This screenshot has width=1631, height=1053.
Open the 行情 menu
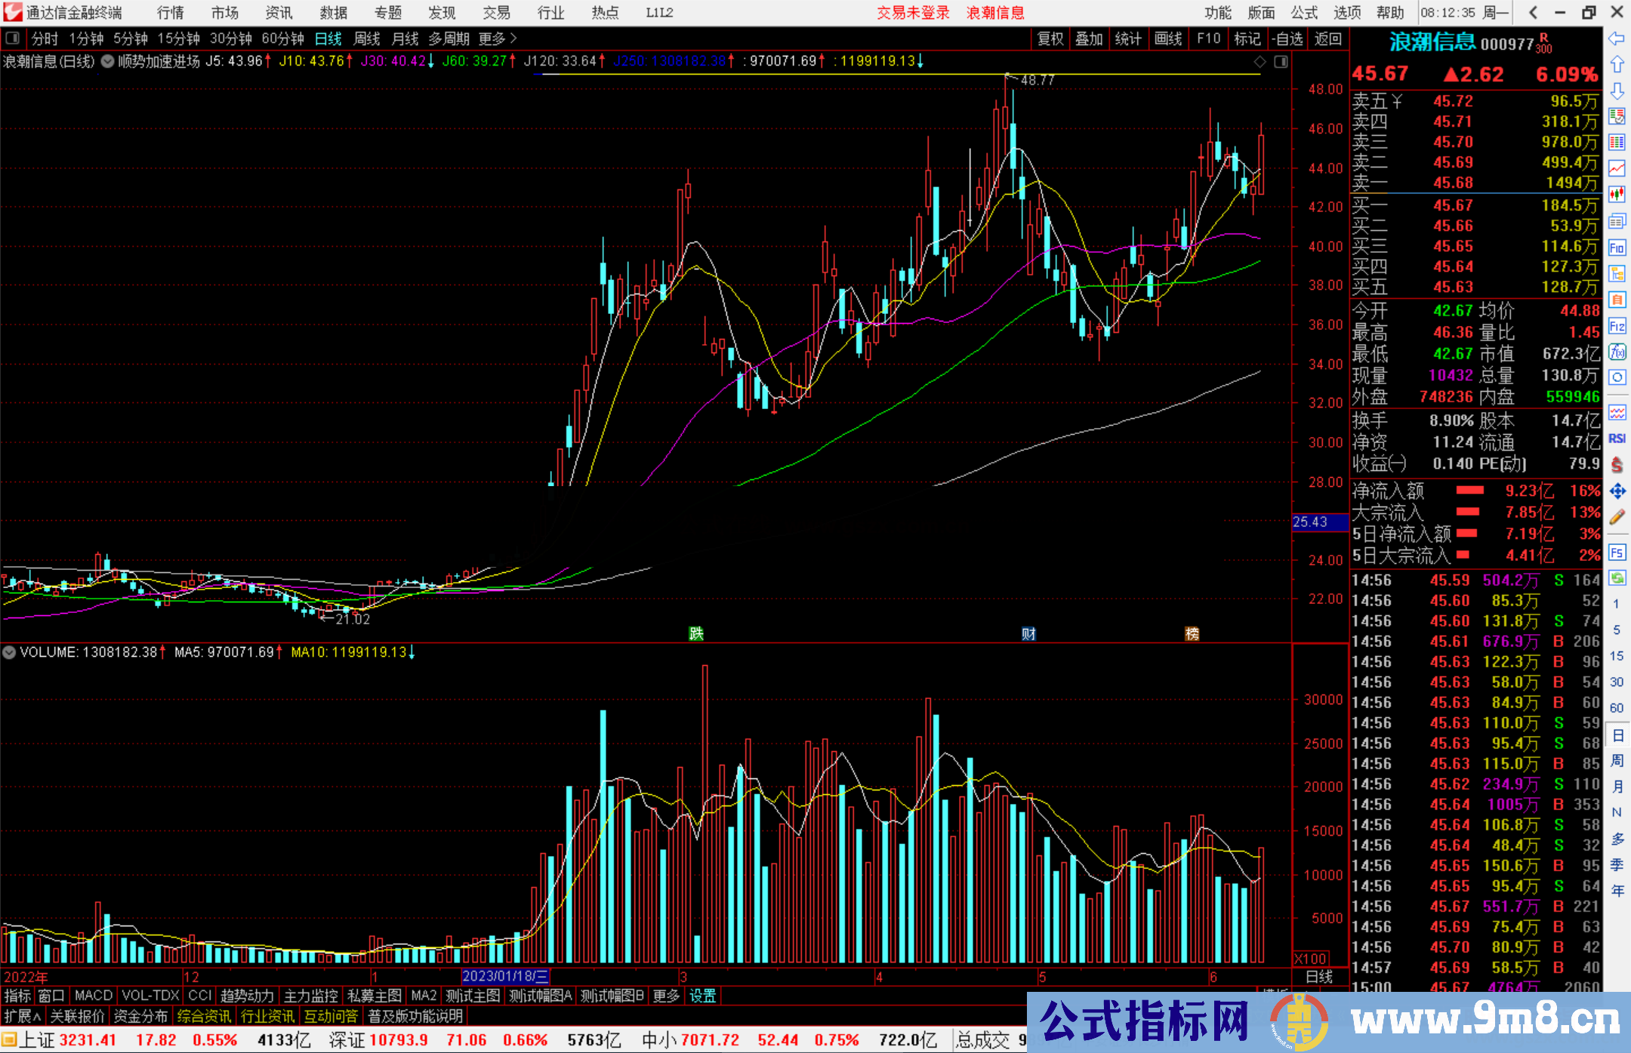171,13
